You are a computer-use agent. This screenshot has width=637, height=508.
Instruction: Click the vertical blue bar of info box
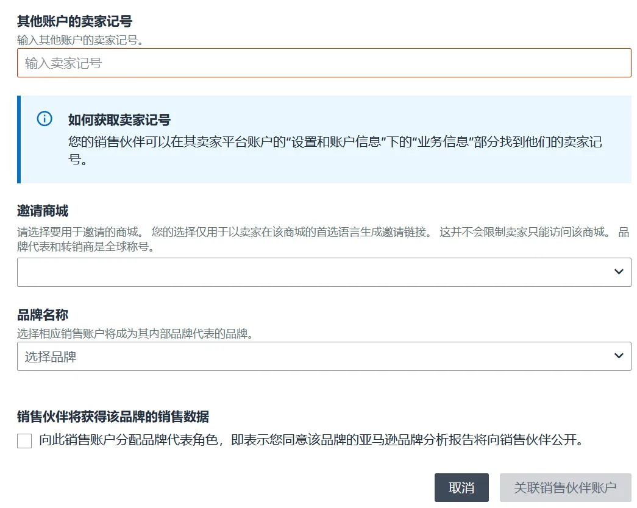19,139
